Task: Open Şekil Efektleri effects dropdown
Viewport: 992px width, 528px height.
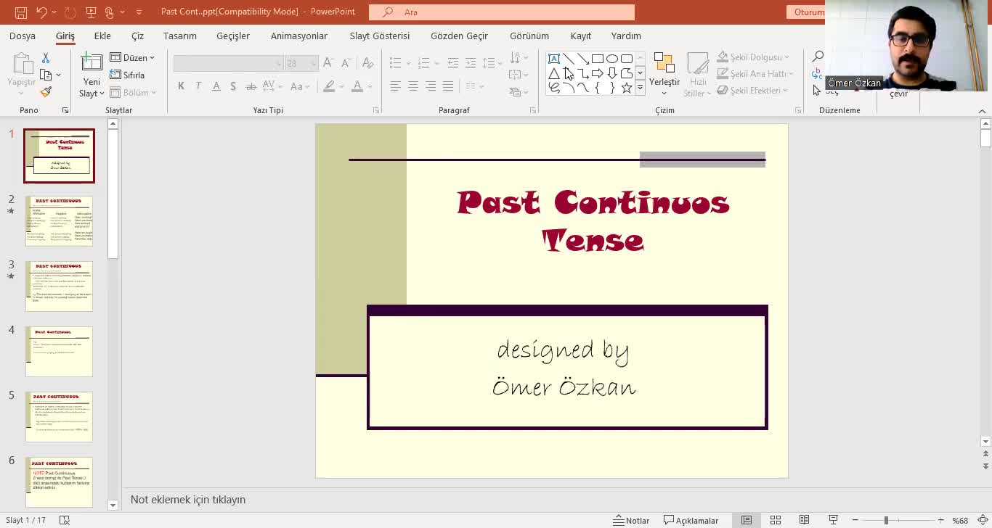Action: point(753,90)
